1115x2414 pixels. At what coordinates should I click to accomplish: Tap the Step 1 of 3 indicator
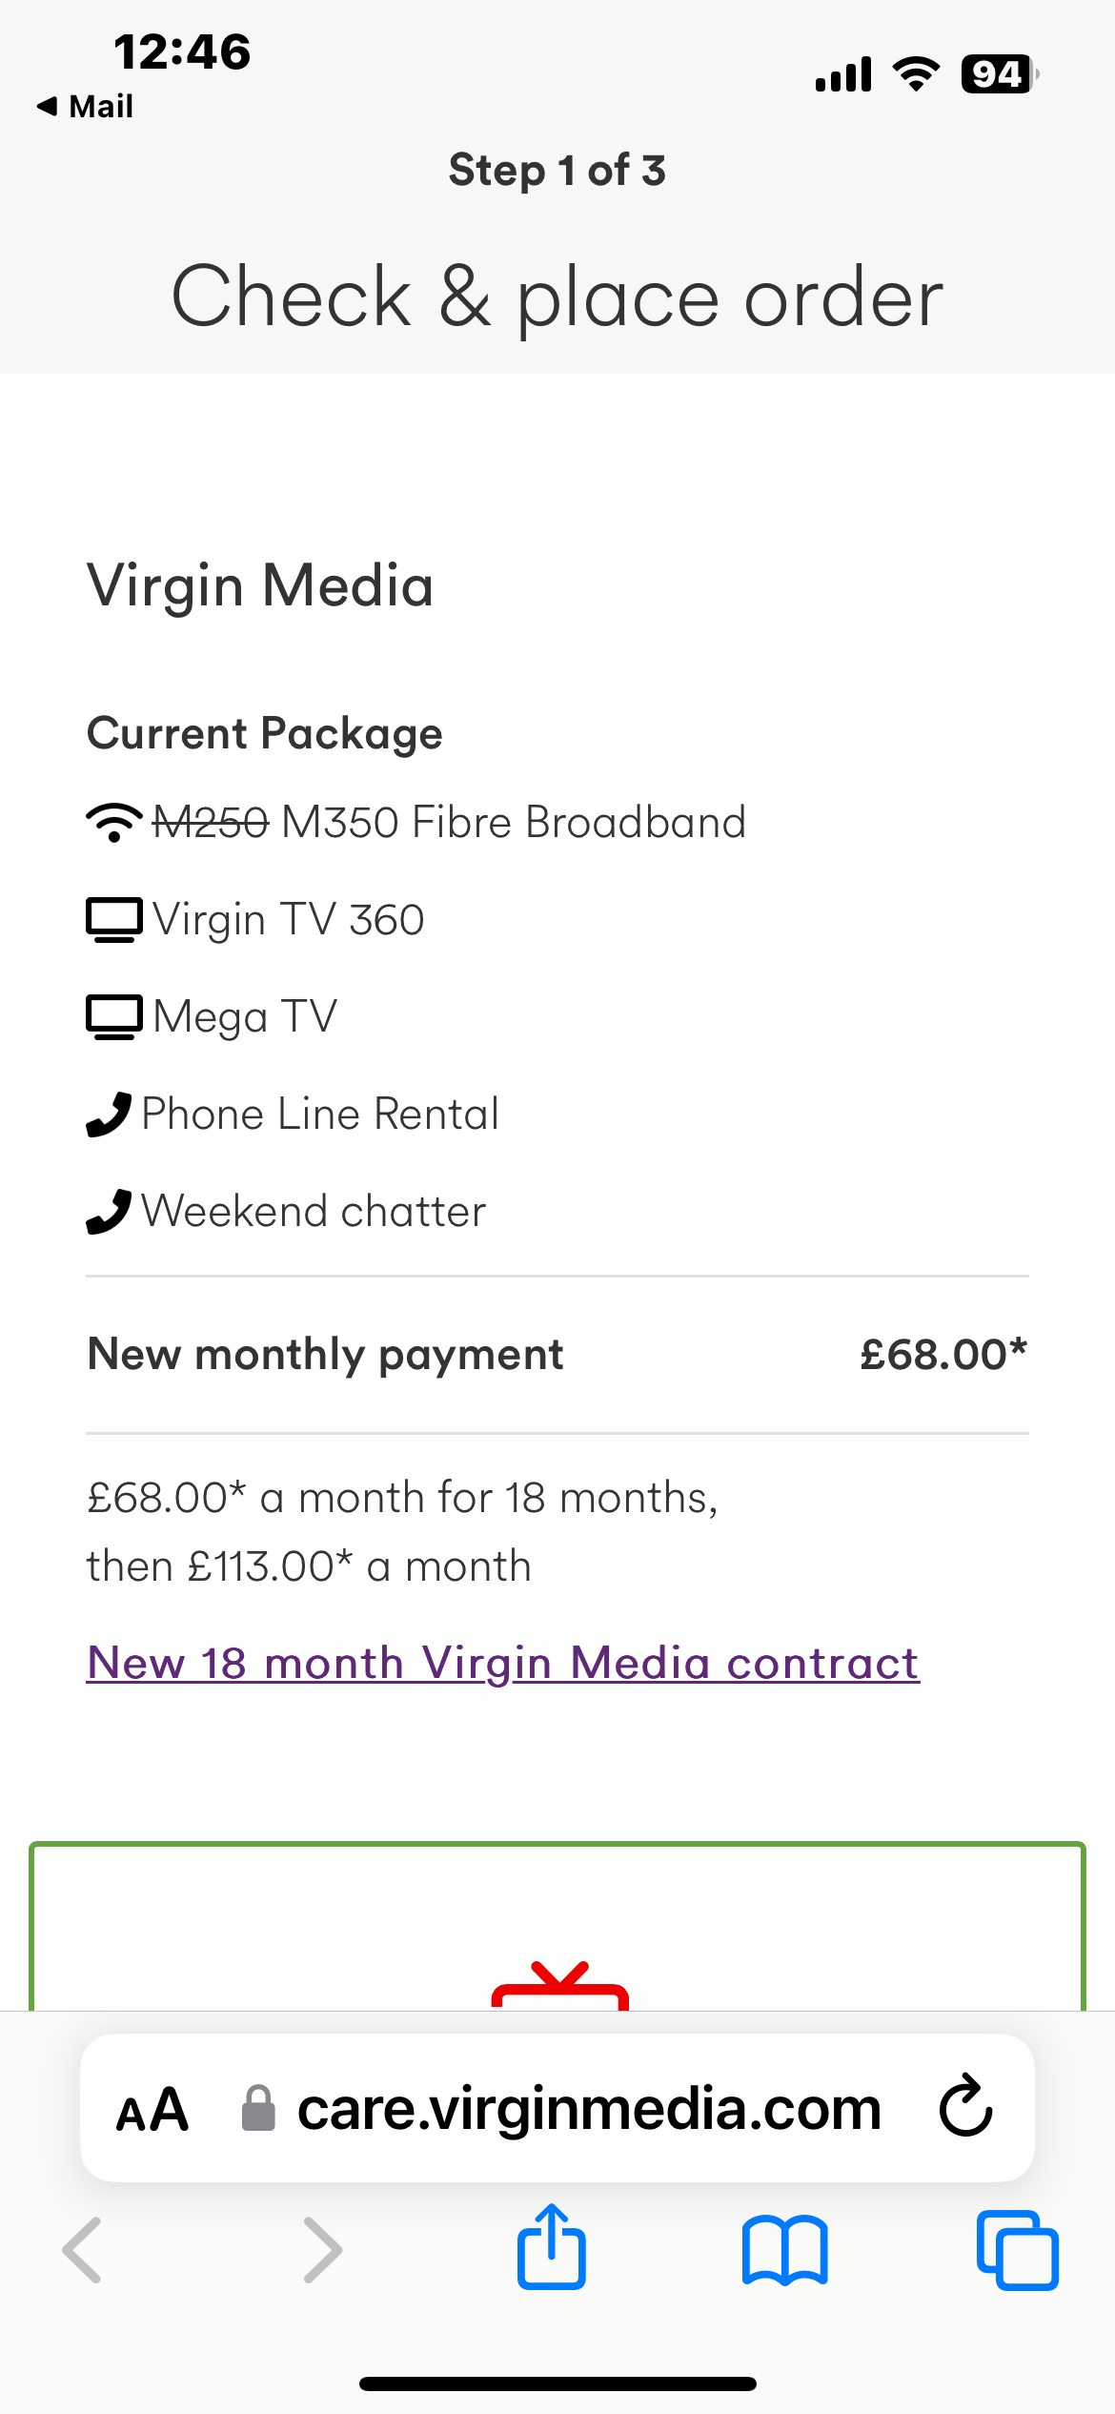pos(557,171)
